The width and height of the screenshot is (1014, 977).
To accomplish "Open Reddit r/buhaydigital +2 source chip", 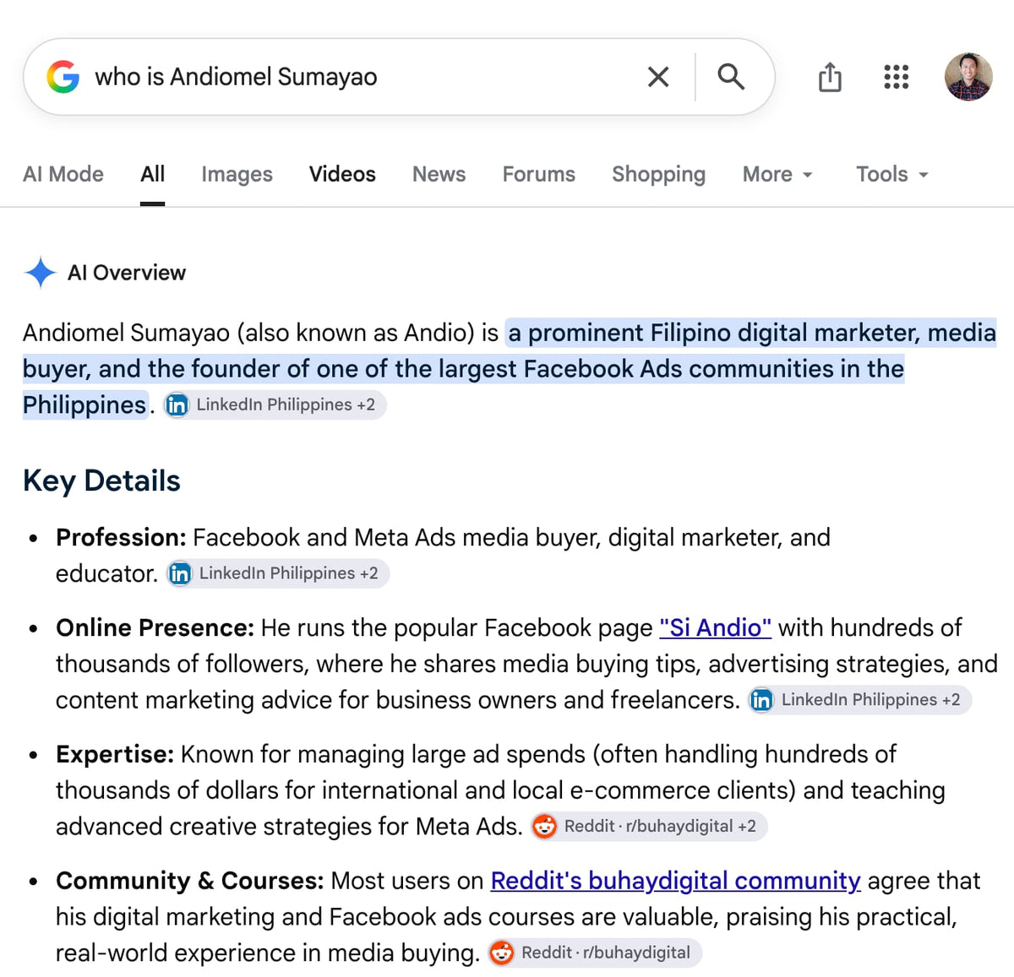I will (648, 826).
